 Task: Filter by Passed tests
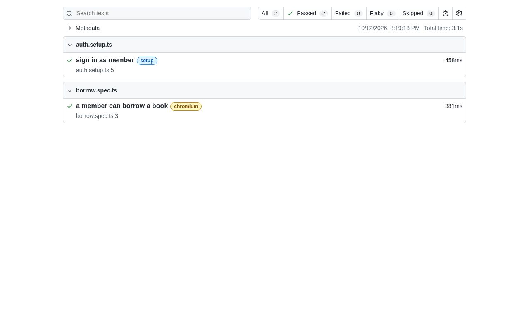tap(307, 13)
